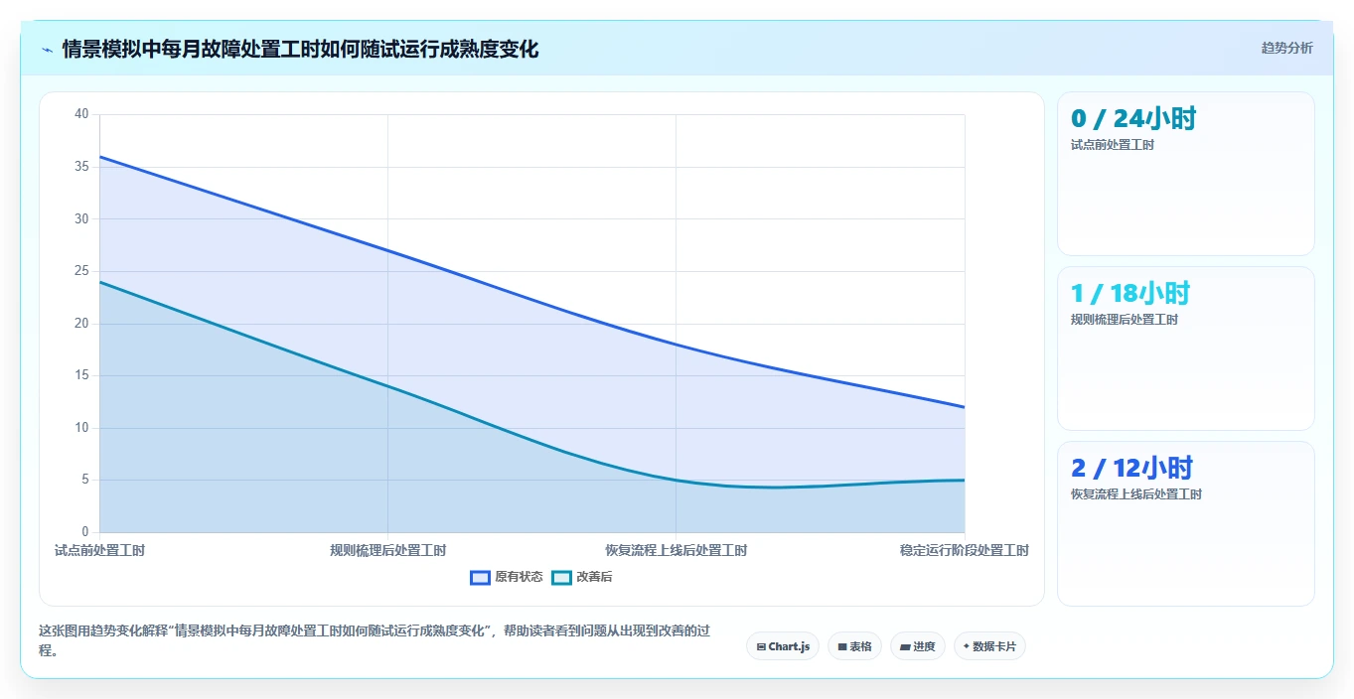The height and width of the screenshot is (699, 1354).
Task: Click y-axis value 40
Action: (81, 114)
